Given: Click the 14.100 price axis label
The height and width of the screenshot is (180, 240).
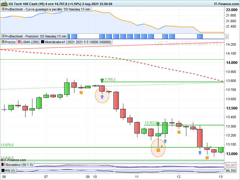Looking at the screenshot, I should click(231, 53).
